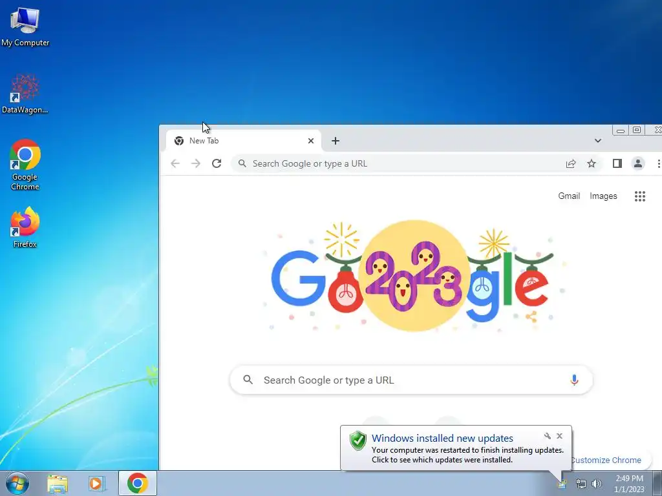Open a new tab with plus button

(336, 141)
